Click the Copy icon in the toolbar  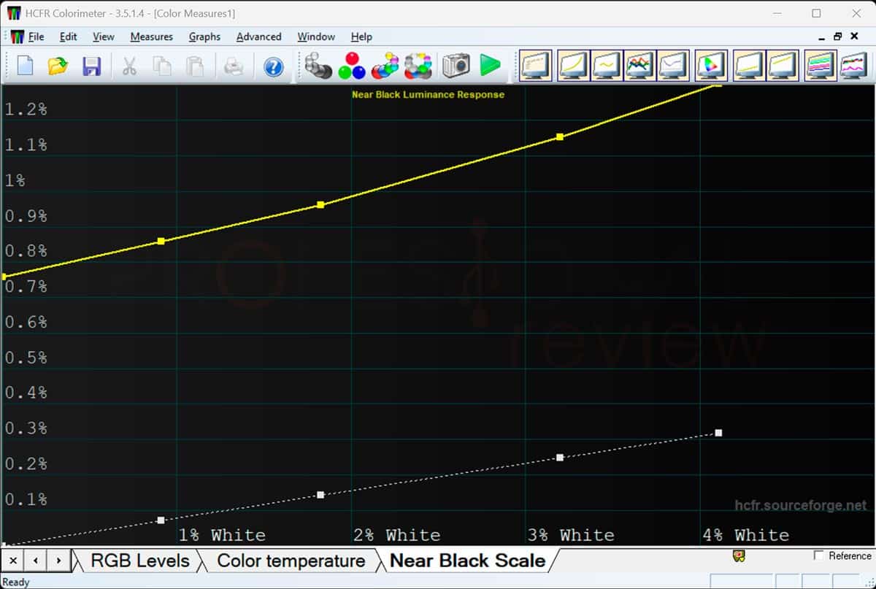(x=162, y=66)
